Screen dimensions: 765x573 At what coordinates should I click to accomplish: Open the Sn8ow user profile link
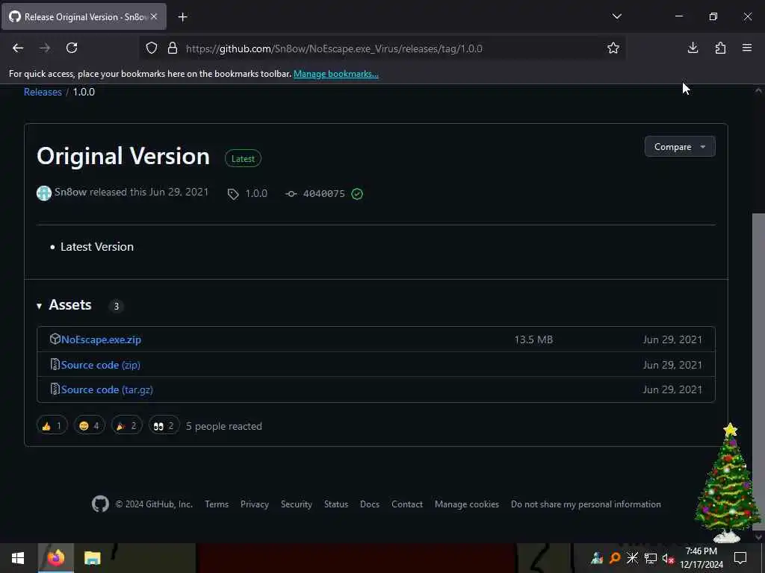click(x=71, y=192)
